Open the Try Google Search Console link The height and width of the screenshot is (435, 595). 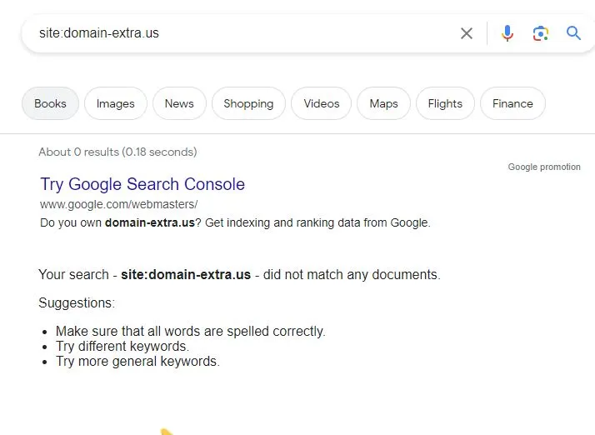pyautogui.click(x=142, y=184)
